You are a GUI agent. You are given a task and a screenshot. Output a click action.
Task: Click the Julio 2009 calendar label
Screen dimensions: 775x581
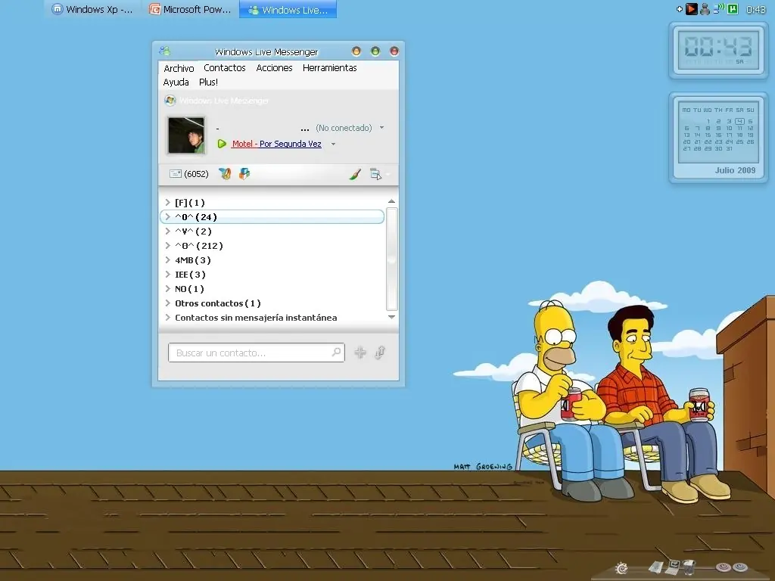click(735, 170)
